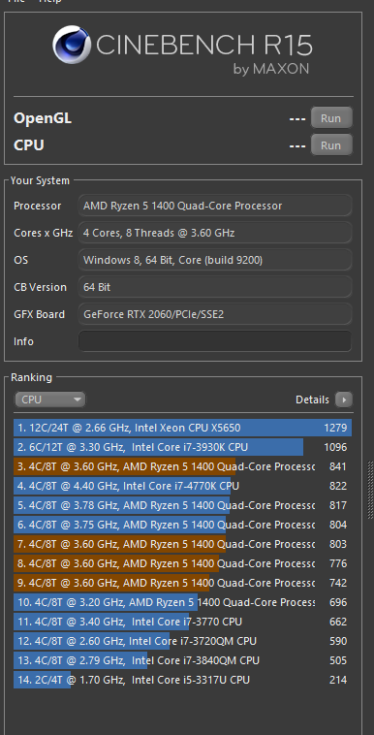The width and height of the screenshot is (374, 735).
Task: Run the OpenGL benchmark
Action: pyautogui.click(x=331, y=118)
